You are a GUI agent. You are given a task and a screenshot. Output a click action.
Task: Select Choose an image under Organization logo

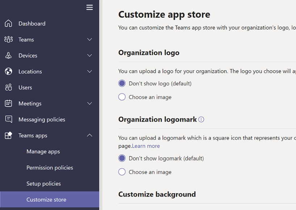pos(122,97)
